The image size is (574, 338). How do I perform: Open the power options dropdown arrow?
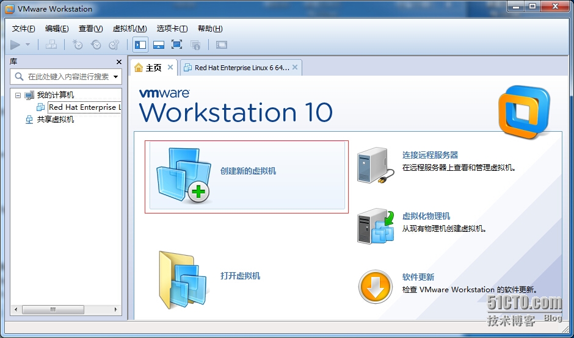[x=28, y=45]
